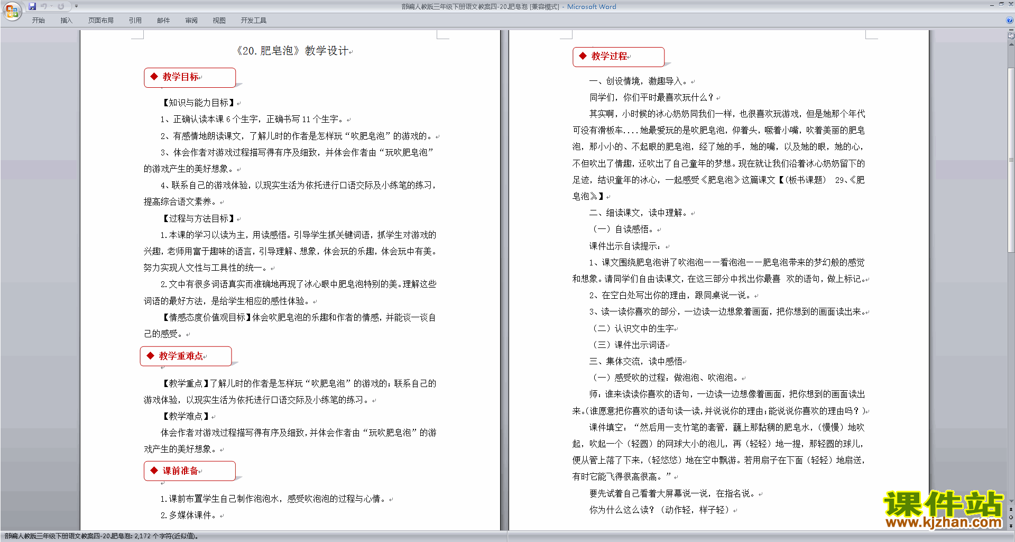
Task: Click the line 2.多媒体课件。
Action: (192, 515)
